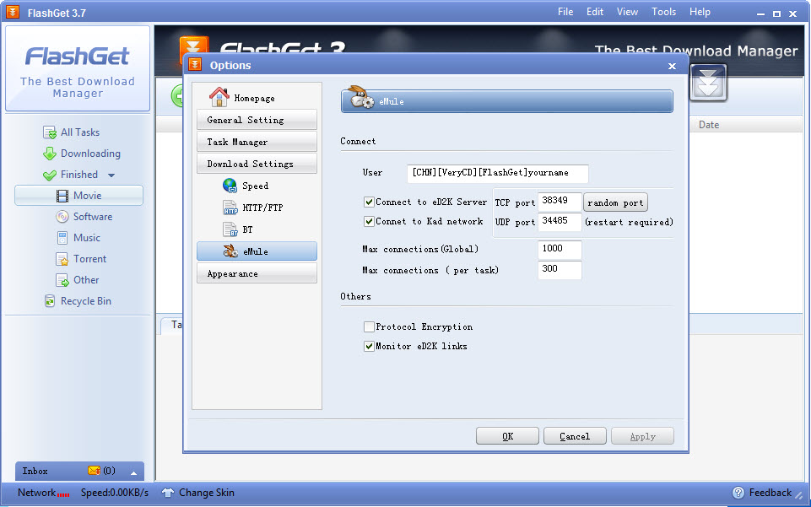This screenshot has height=507, width=811.
Task: Click the large download arrow icon at top right
Action: point(708,83)
